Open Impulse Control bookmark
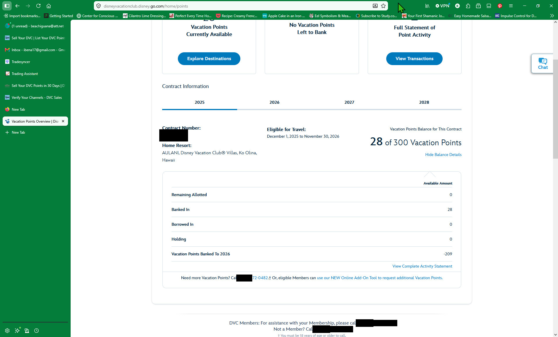This screenshot has height=337, width=558. pyautogui.click(x=516, y=16)
